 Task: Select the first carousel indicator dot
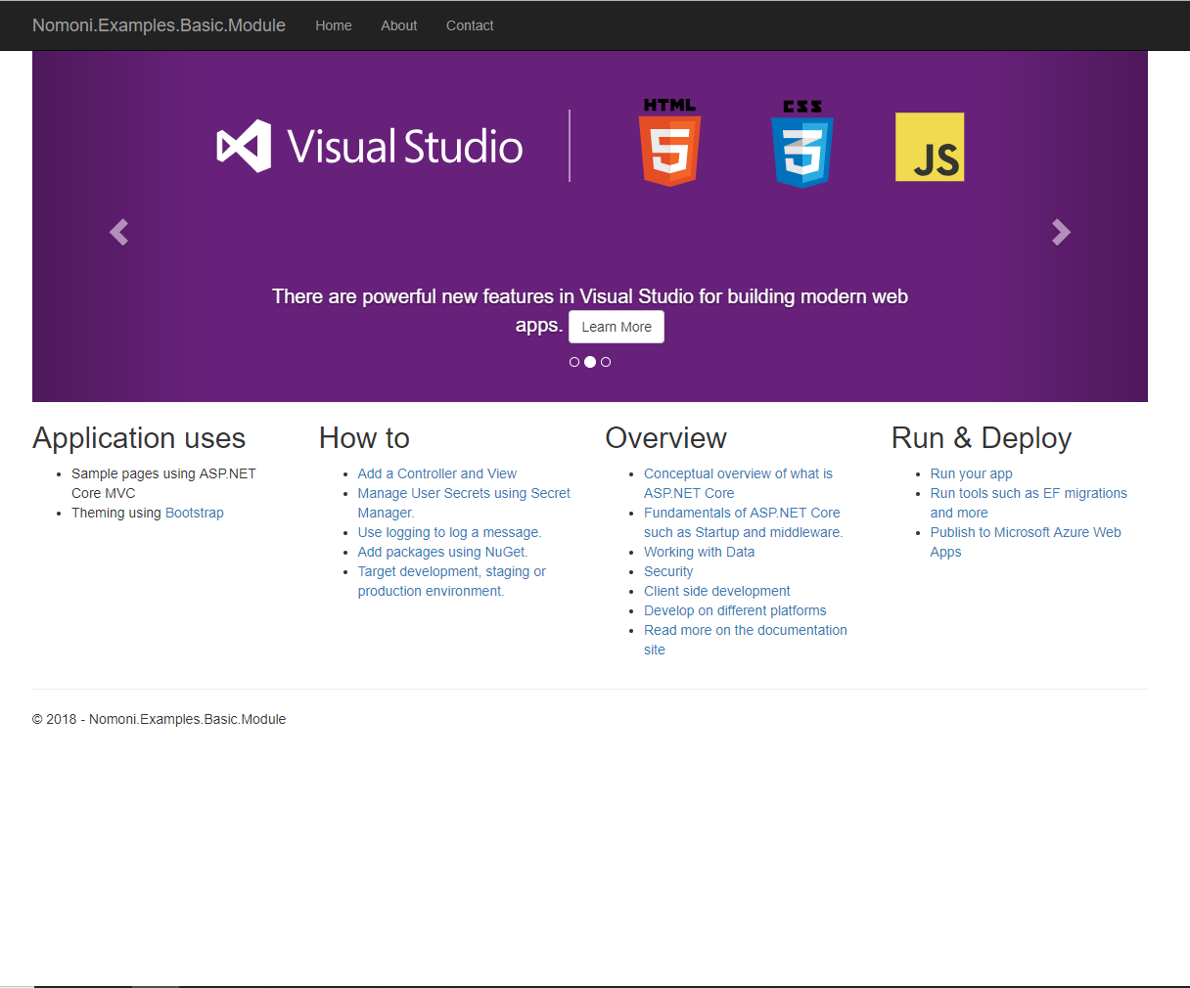click(574, 362)
